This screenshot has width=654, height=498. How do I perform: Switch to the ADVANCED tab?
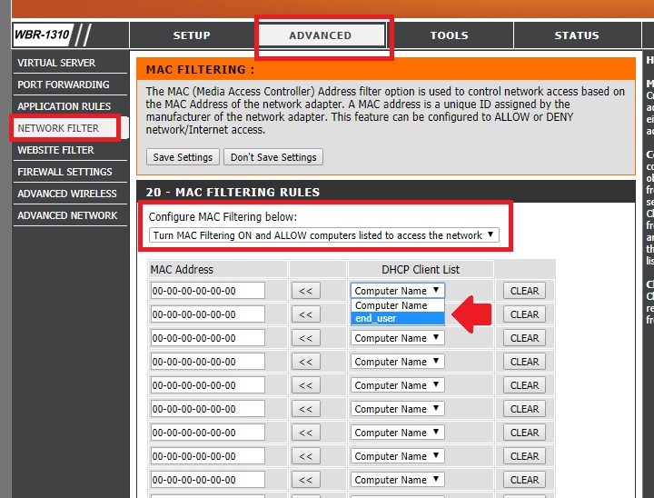tap(321, 35)
